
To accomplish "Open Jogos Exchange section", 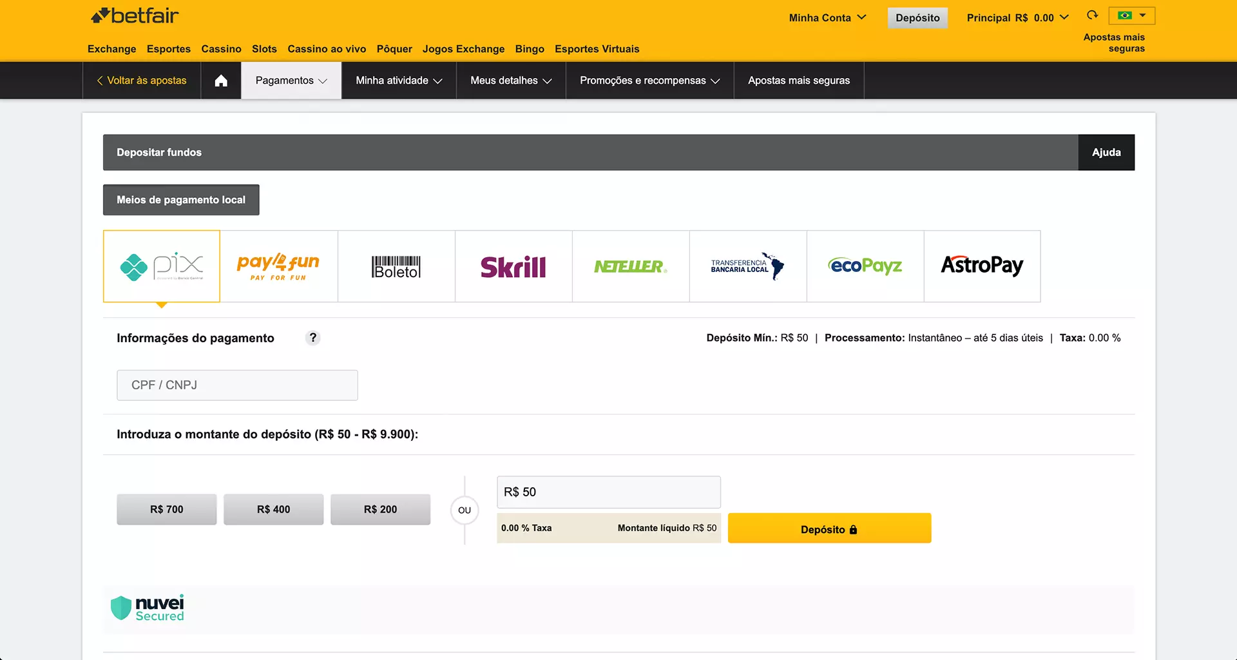I will pos(463,49).
